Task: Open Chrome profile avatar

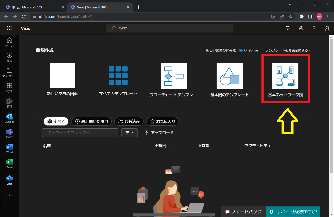Action: (319, 17)
